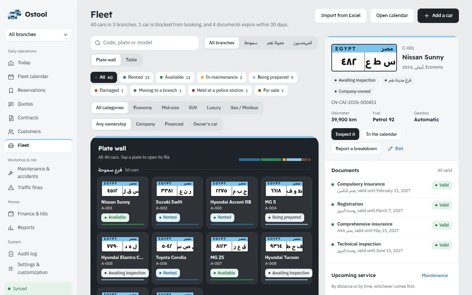Click the Finance & tills icon
Screen dimensions: 472x295
click(x=11, y=214)
